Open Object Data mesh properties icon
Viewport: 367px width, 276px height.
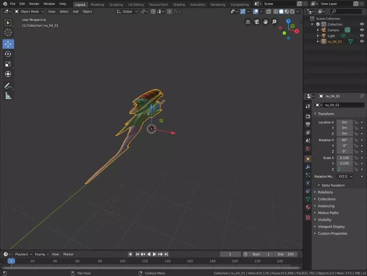(x=308, y=199)
